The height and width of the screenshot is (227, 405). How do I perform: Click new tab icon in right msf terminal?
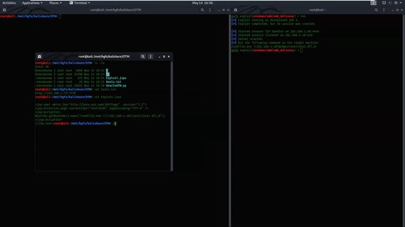(x=235, y=10)
